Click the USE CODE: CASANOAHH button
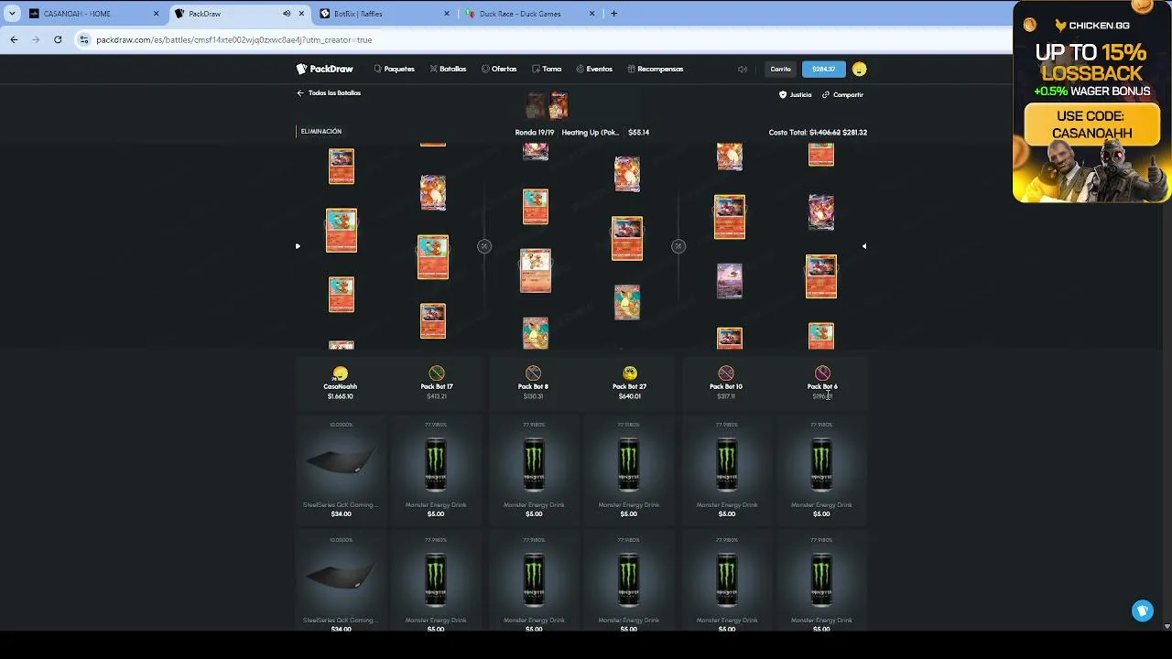This screenshot has height=659, width=1172. pyautogui.click(x=1092, y=124)
